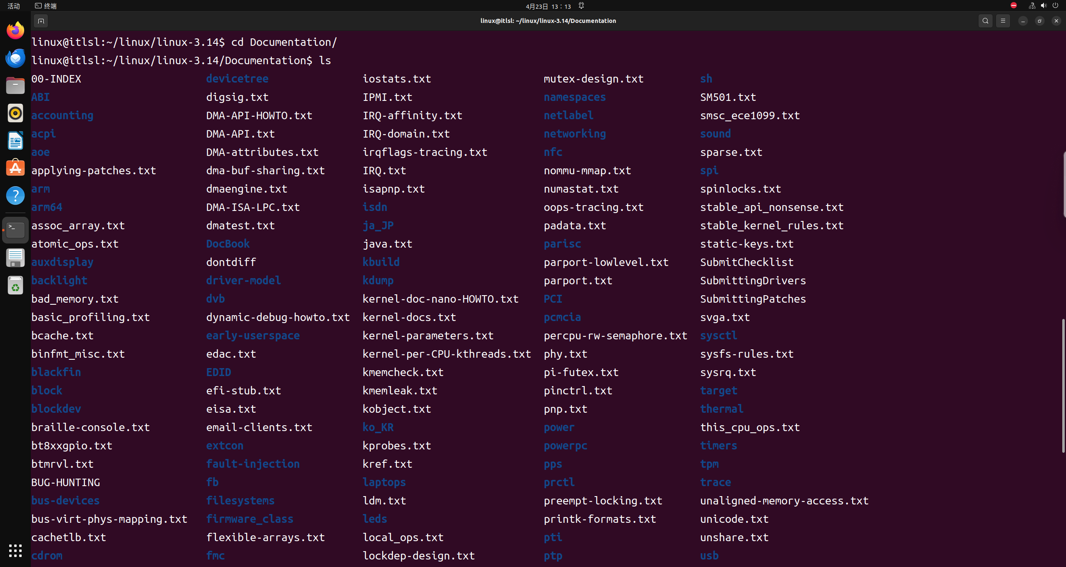Image resolution: width=1066 pixels, height=567 pixels.
Task: Open the Trash icon in dock
Action: click(x=15, y=286)
